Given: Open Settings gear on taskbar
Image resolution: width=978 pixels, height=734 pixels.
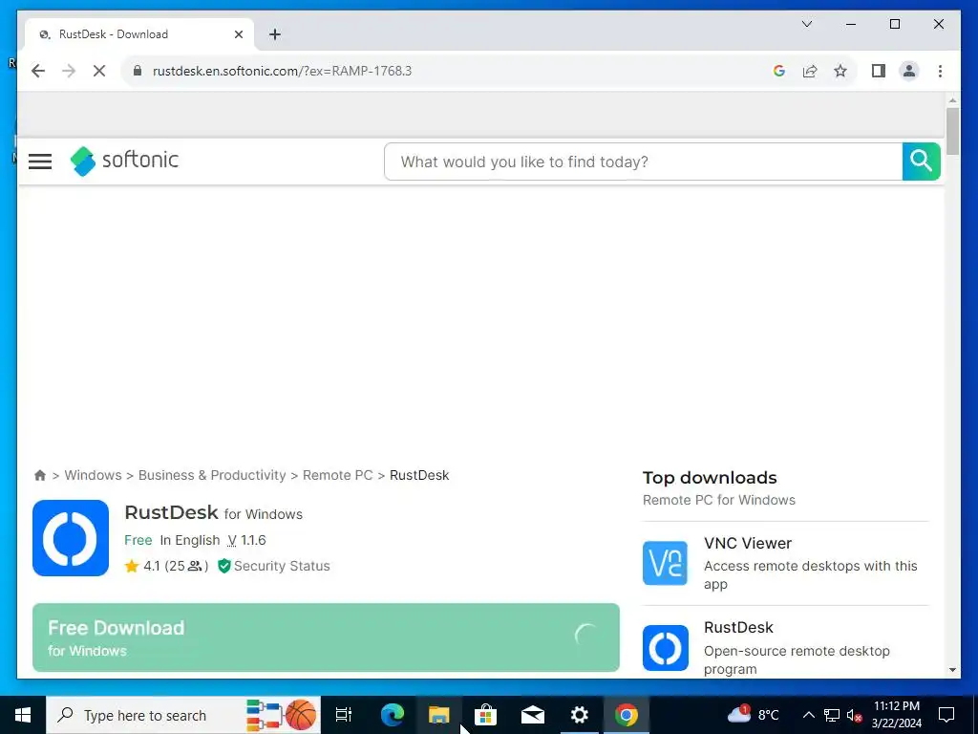Looking at the screenshot, I should (x=580, y=715).
